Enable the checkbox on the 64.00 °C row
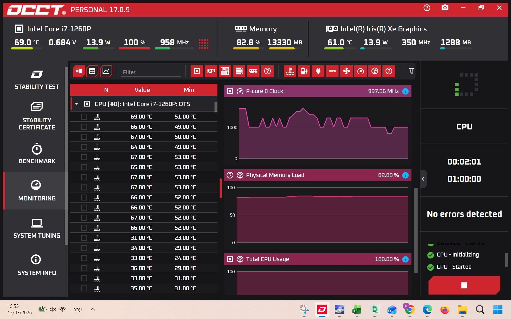The height and width of the screenshot is (319, 511). (x=84, y=147)
